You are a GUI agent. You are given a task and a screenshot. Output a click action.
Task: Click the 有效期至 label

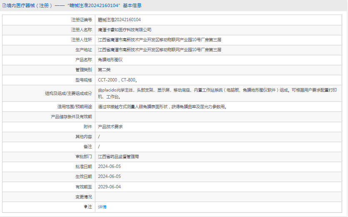pos(83,187)
